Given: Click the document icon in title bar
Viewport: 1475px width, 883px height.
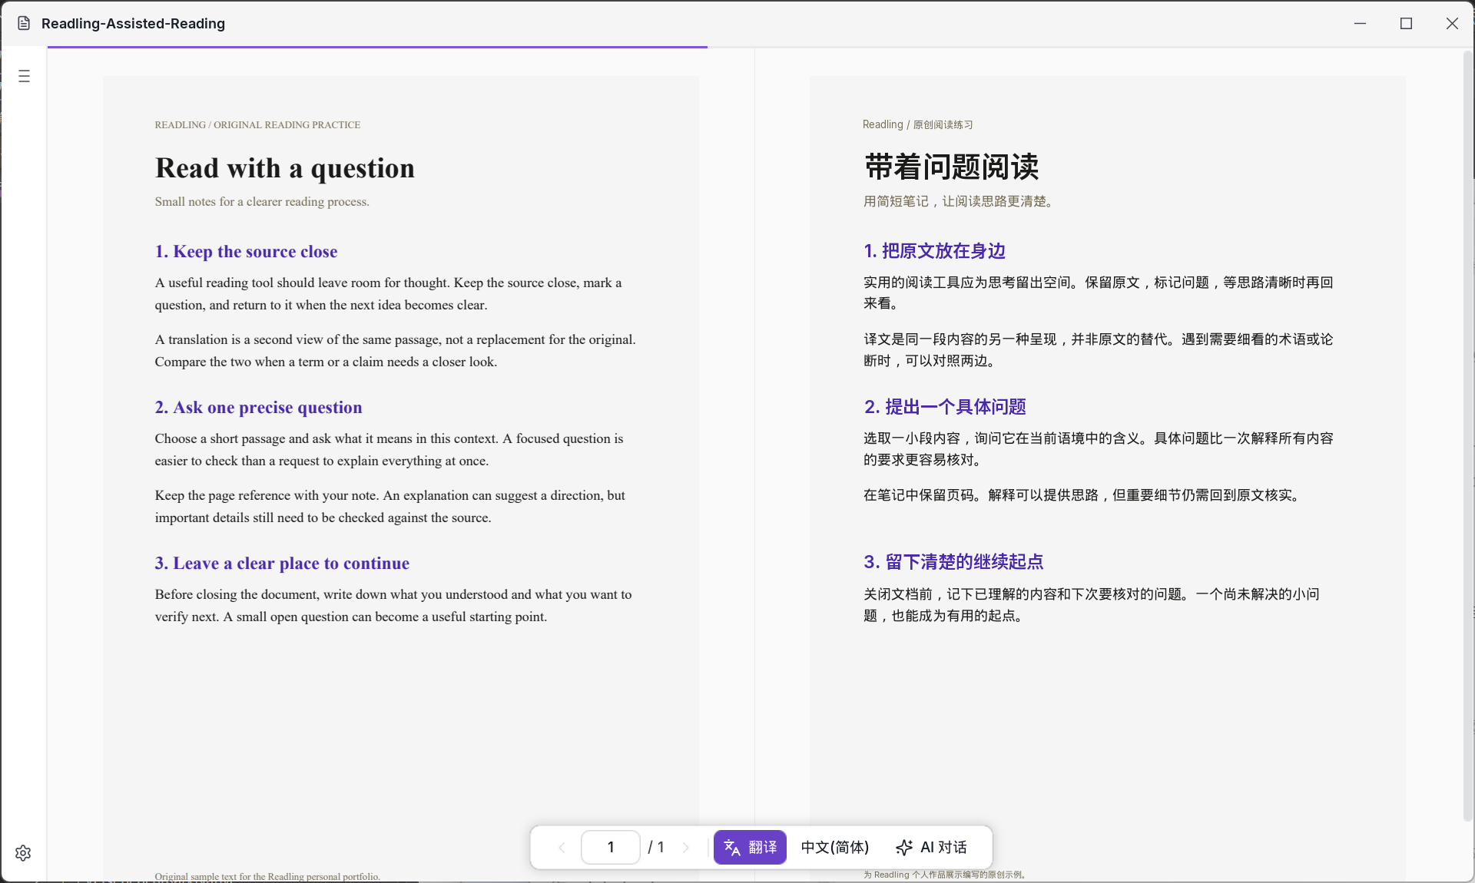Looking at the screenshot, I should pos(24,23).
